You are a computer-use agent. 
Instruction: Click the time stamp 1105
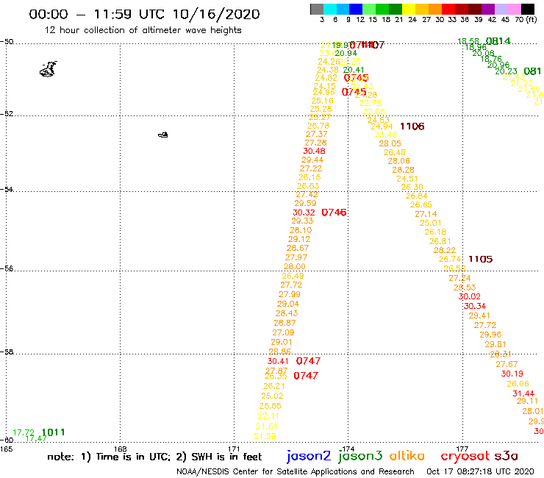(480, 259)
